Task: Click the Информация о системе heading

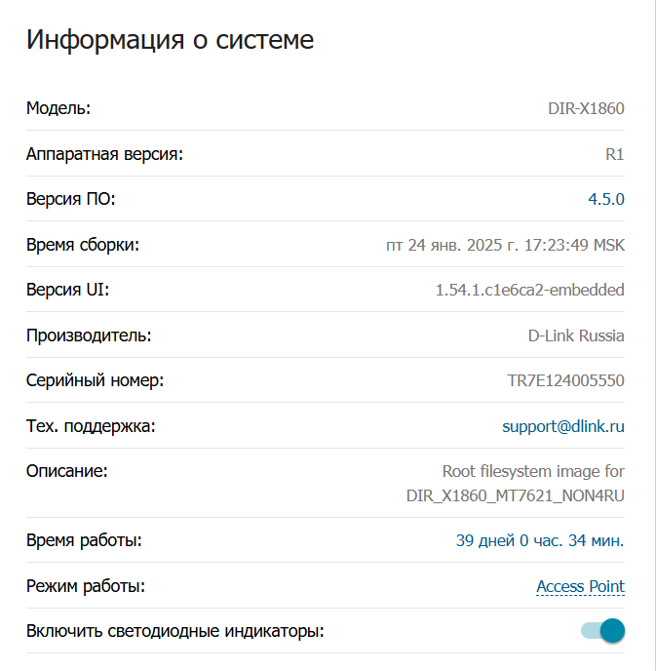Action: coord(170,40)
